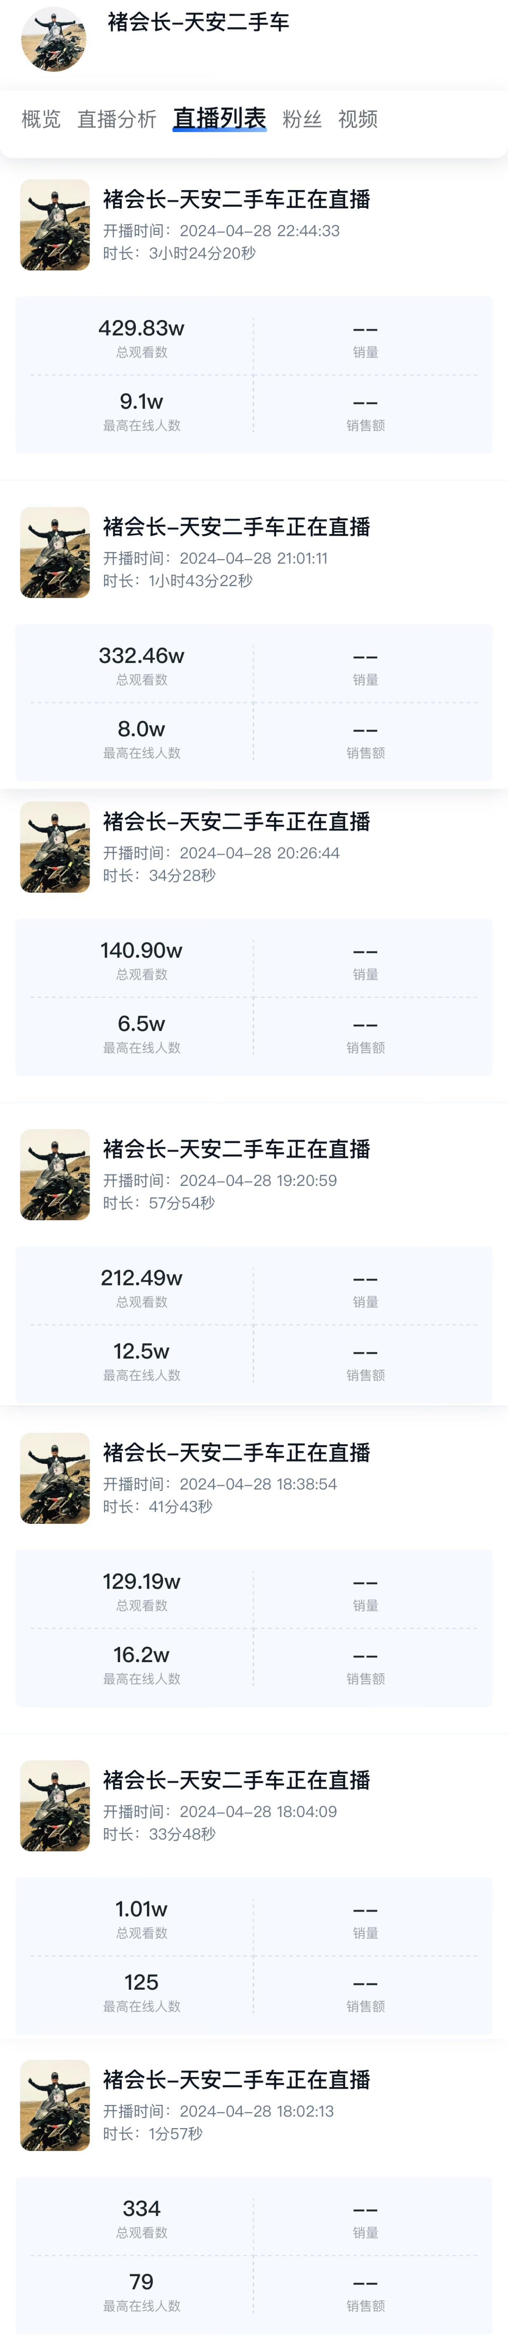Tap thumbnail of stream started 20:26:44
Viewport: 508px width, 2337px height.
point(55,847)
